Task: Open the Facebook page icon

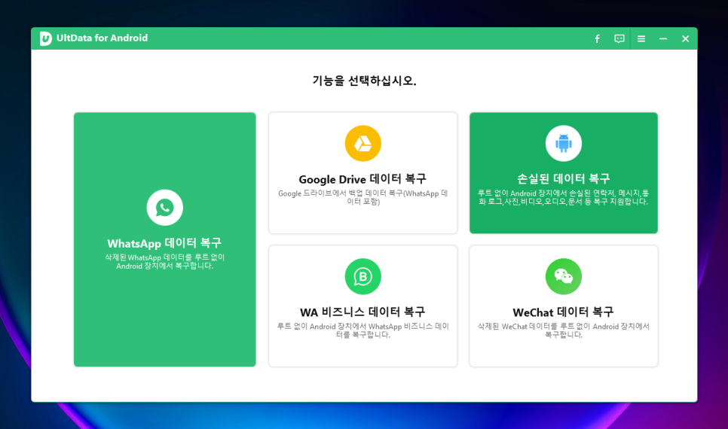Action: 597,39
